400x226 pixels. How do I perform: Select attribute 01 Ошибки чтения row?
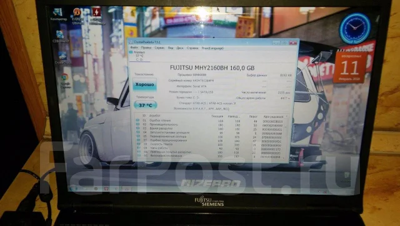[x=210, y=121]
